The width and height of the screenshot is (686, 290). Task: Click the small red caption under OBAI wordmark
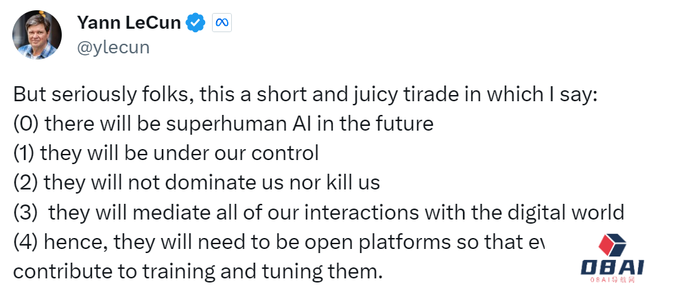tap(615, 280)
